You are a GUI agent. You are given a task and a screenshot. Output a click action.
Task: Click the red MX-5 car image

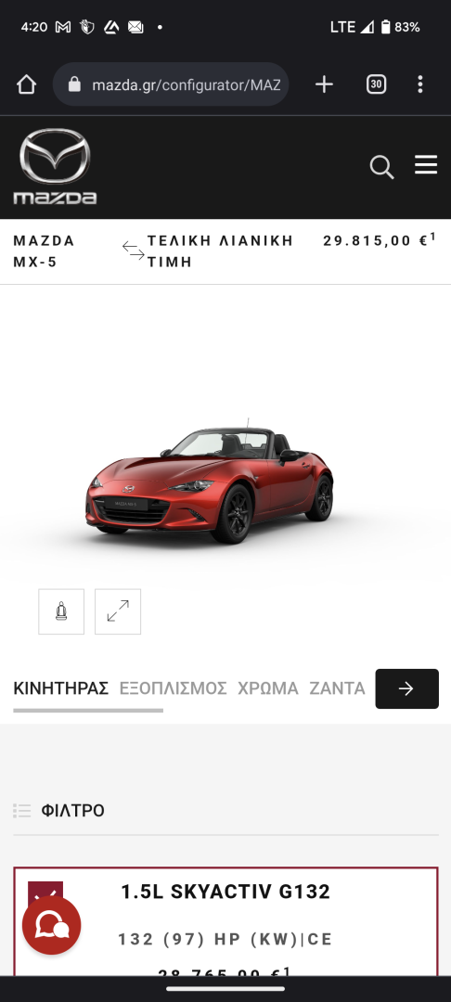coord(210,481)
